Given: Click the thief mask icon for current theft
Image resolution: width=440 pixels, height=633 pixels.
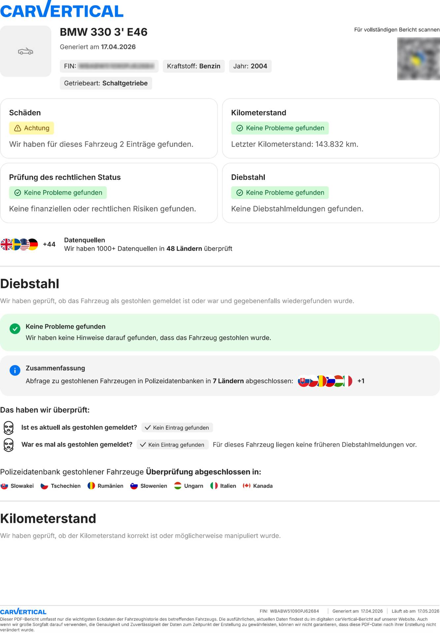Looking at the screenshot, I should [x=9, y=428].
